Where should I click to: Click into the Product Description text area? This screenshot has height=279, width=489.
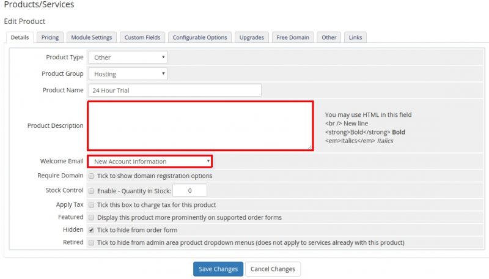200,125
